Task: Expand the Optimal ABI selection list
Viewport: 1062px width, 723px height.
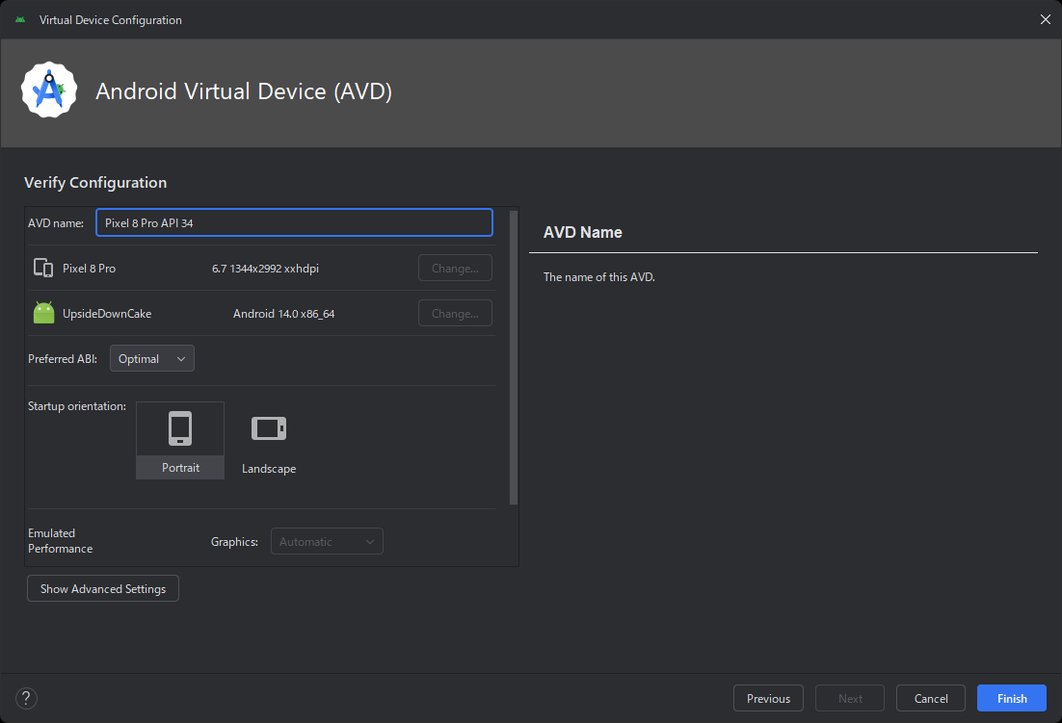Action: pos(151,357)
